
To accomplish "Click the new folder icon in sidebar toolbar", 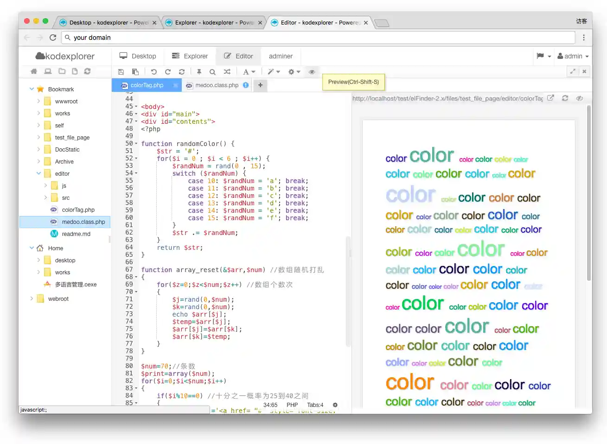I will click(x=62, y=71).
